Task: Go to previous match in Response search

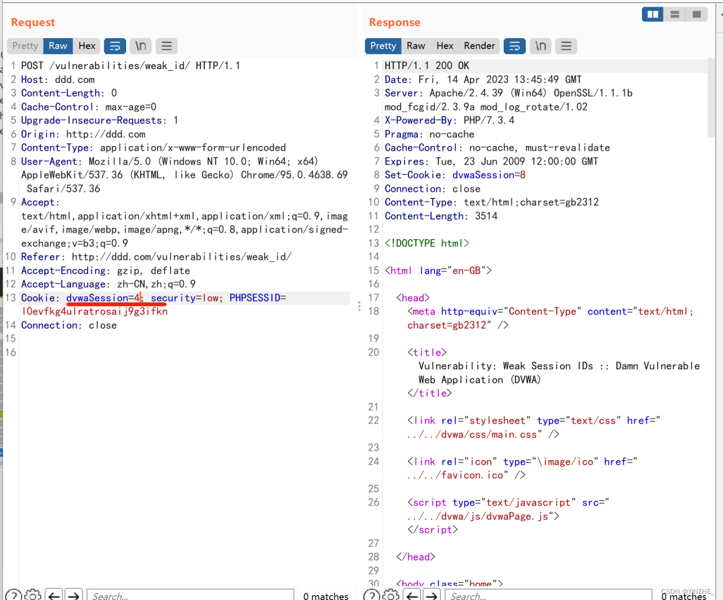Action: [412, 595]
